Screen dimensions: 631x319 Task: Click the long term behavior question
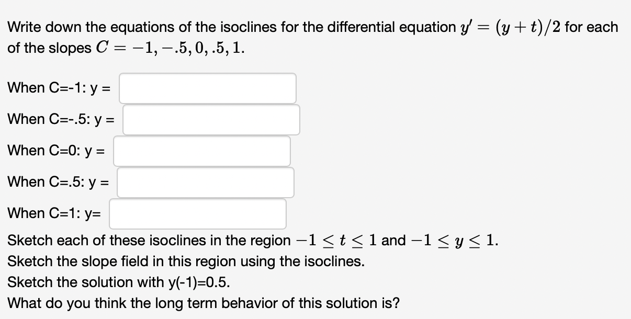point(204,303)
